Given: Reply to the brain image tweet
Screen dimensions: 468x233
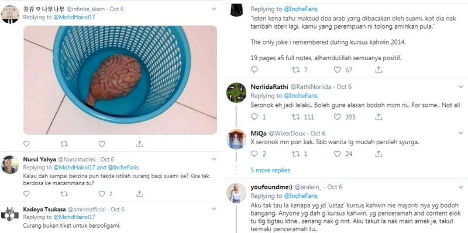Looking at the screenshot, I should [26, 144].
